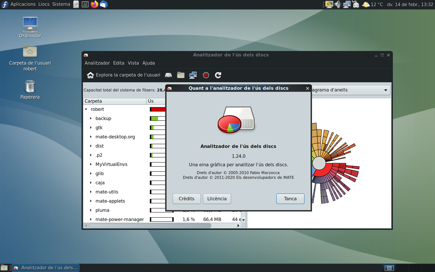Click the usage bar for mate-power-manager
The height and width of the screenshot is (272, 435).
(162, 220)
